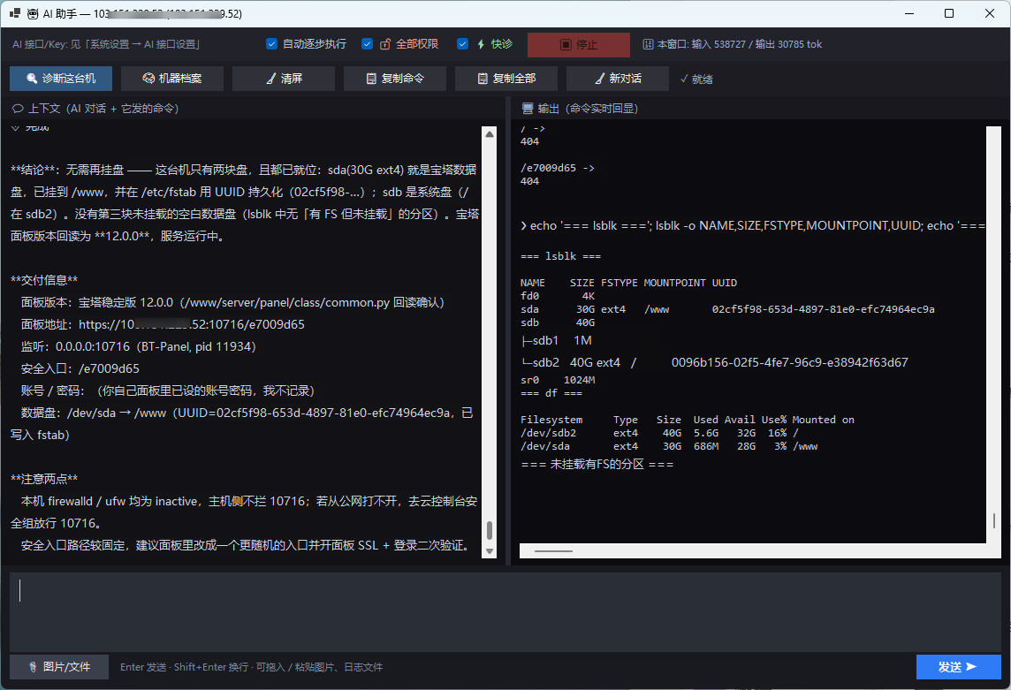The width and height of the screenshot is (1011, 690).
Task: Toggle the 全部权限 checkbox
Action: coord(367,44)
